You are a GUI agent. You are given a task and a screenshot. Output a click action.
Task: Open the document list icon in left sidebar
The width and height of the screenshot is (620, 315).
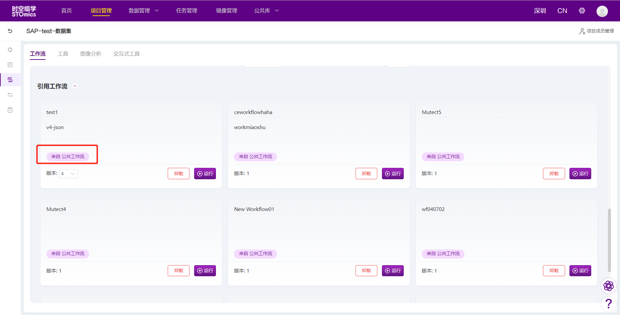coord(10,65)
